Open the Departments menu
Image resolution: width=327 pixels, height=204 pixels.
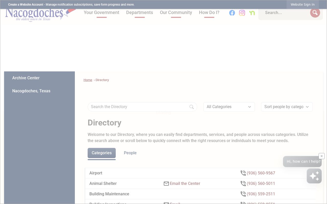(x=139, y=12)
